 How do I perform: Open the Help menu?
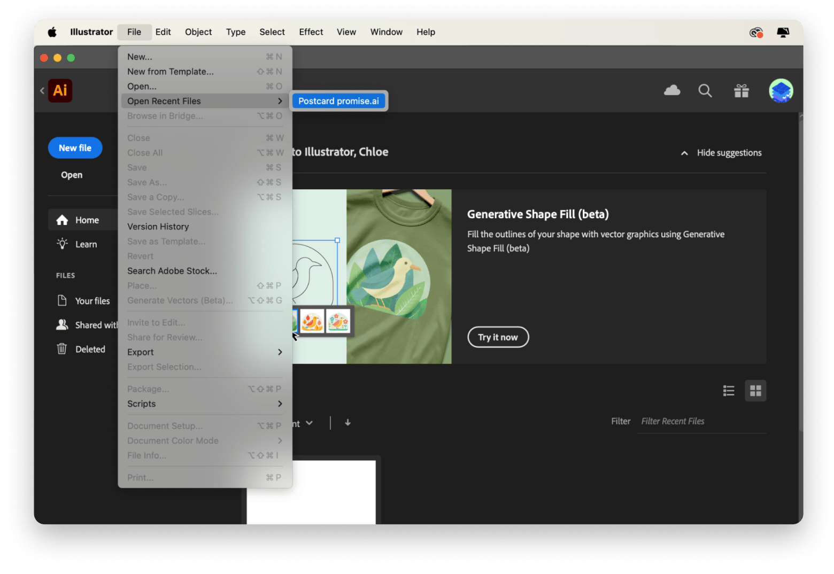pyautogui.click(x=426, y=32)
